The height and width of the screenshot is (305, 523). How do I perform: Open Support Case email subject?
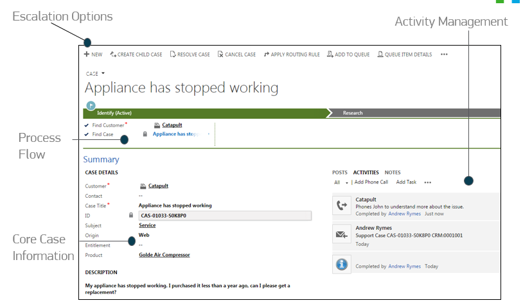409,236
